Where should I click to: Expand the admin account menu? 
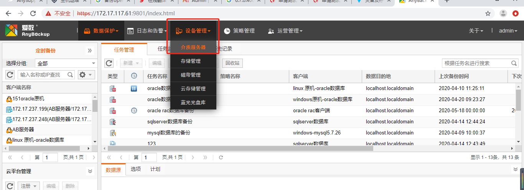(509, 31)
